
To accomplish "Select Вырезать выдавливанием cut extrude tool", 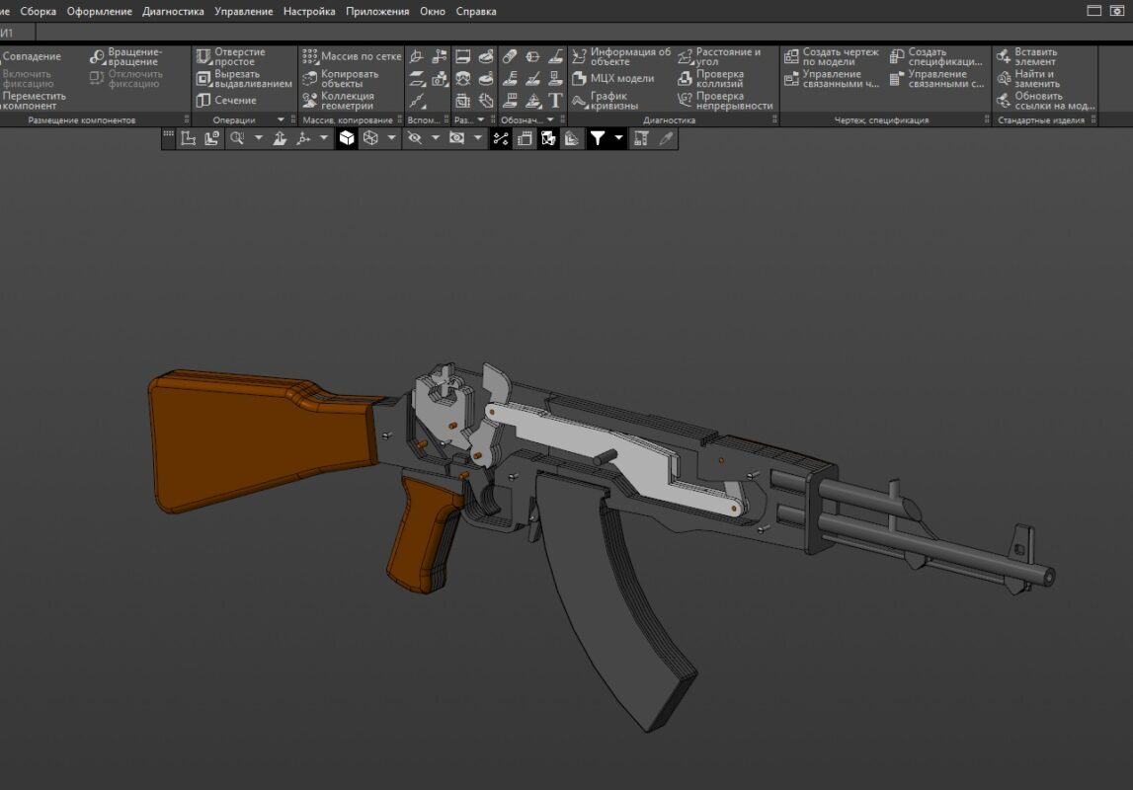I will coord(243,78).
